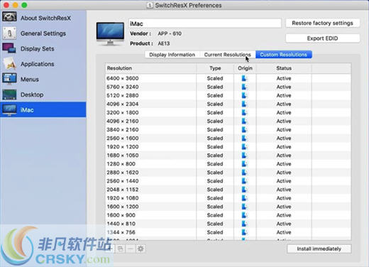The image size is (369, 267).
Task: Sort by the Status column header
Action: [x=284, y=68]
